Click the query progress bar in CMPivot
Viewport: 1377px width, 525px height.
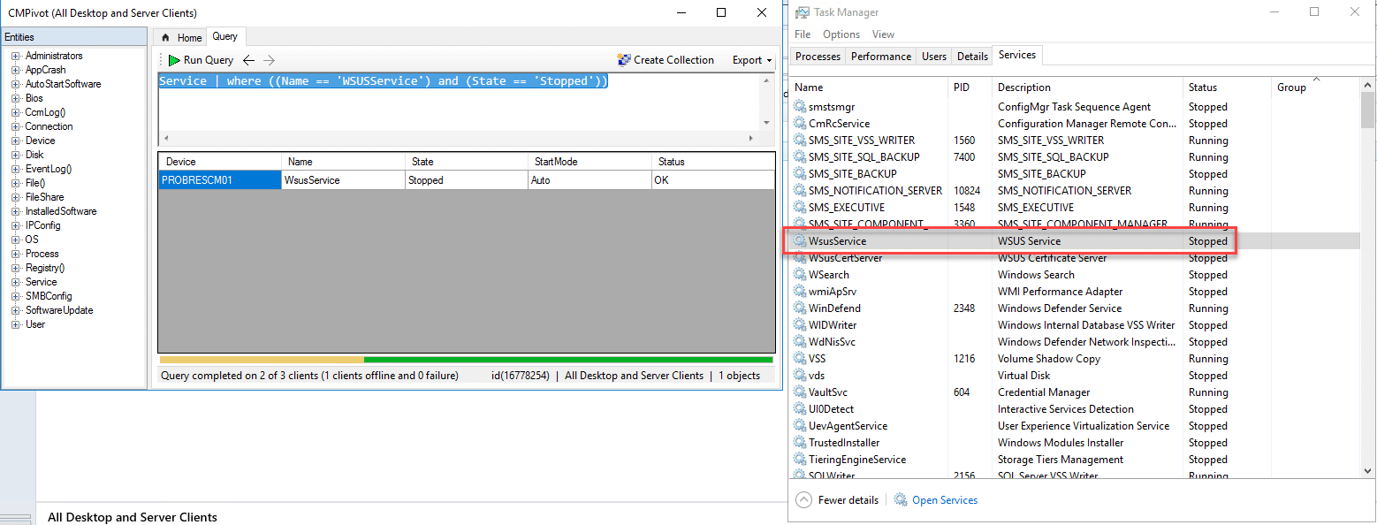click(467, 360)
